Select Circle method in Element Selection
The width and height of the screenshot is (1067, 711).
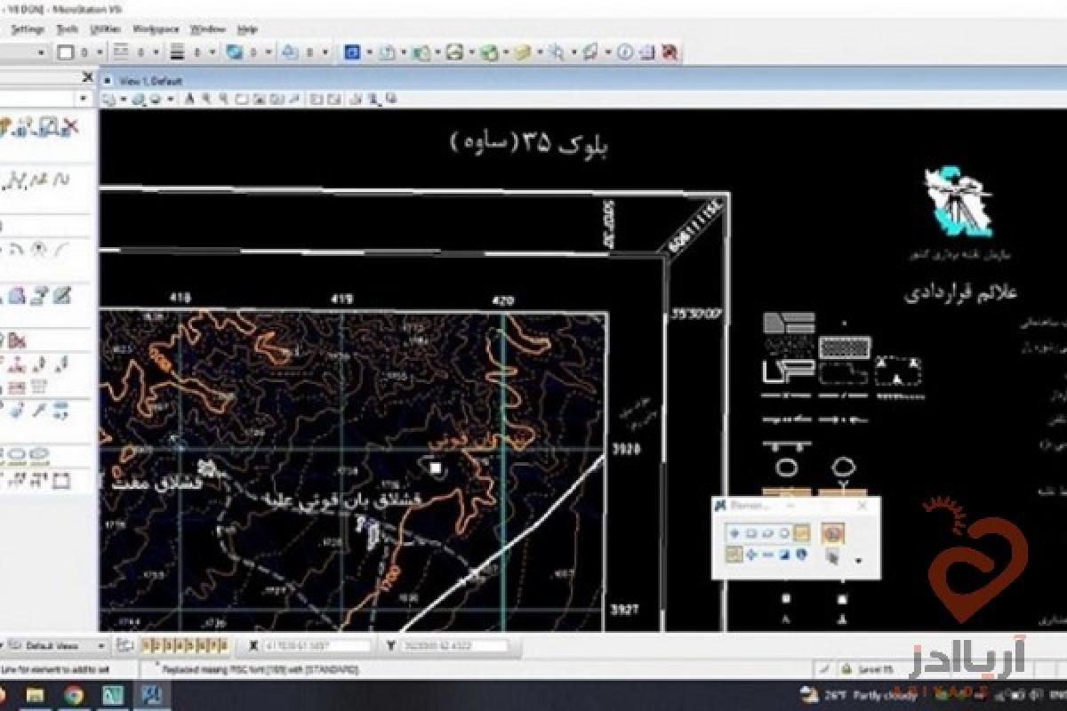(784, 532)
